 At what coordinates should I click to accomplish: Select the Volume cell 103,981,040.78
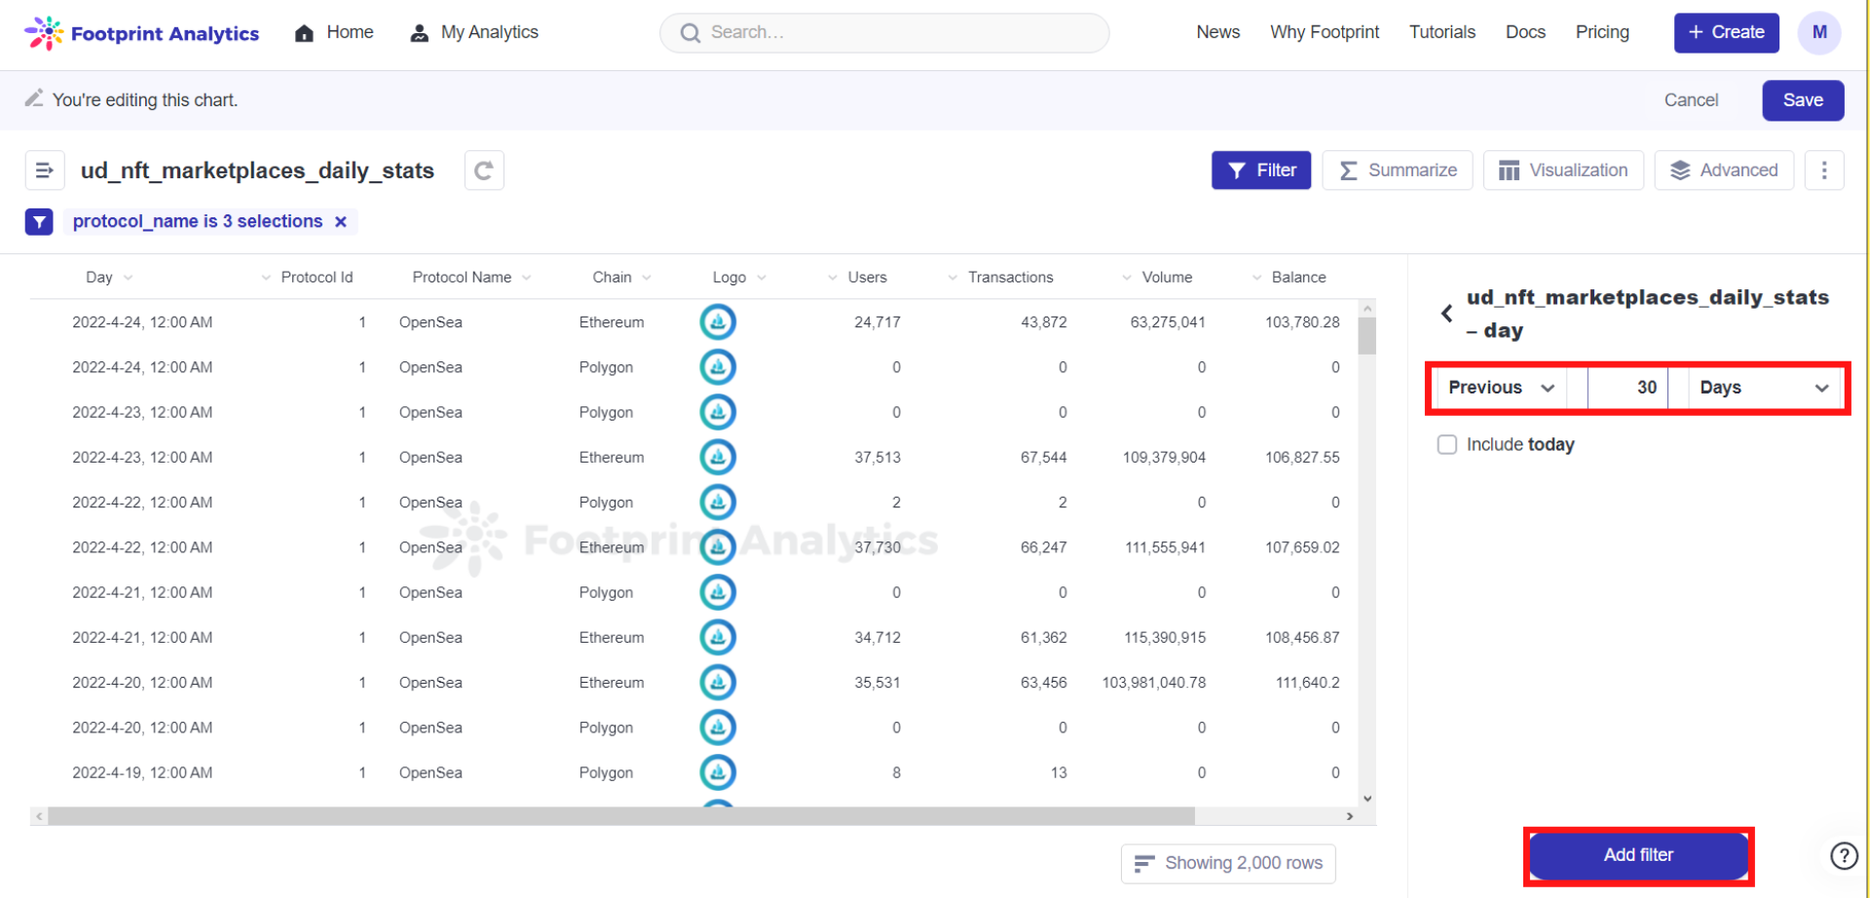tap(1153, 683)
